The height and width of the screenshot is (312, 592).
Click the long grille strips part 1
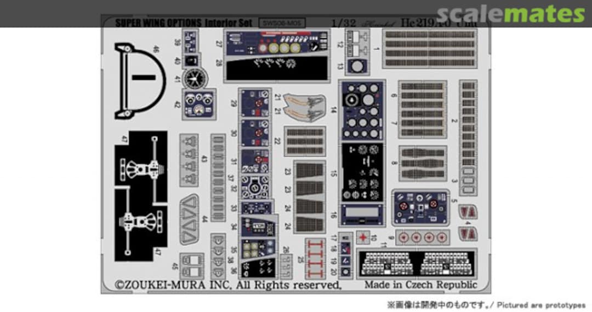tap(429, 49)
